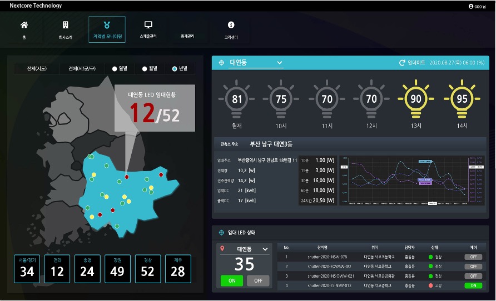Open the 스케줄관리 monitor icon
The width and height of the screenshot is (496, 301).
[148, 24]
